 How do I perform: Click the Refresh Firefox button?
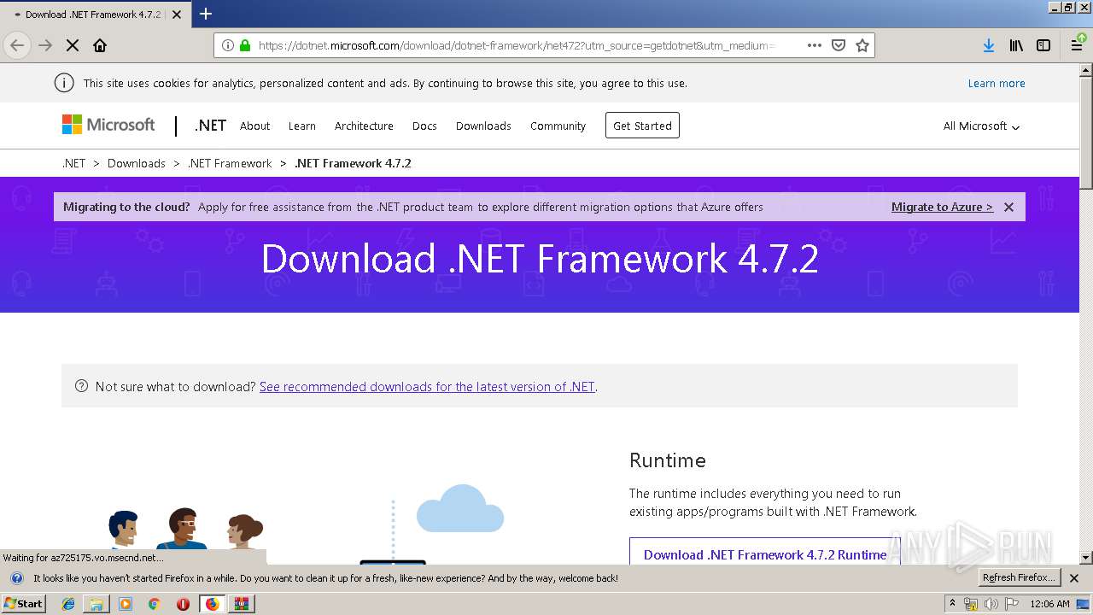tap(1019, 578)
